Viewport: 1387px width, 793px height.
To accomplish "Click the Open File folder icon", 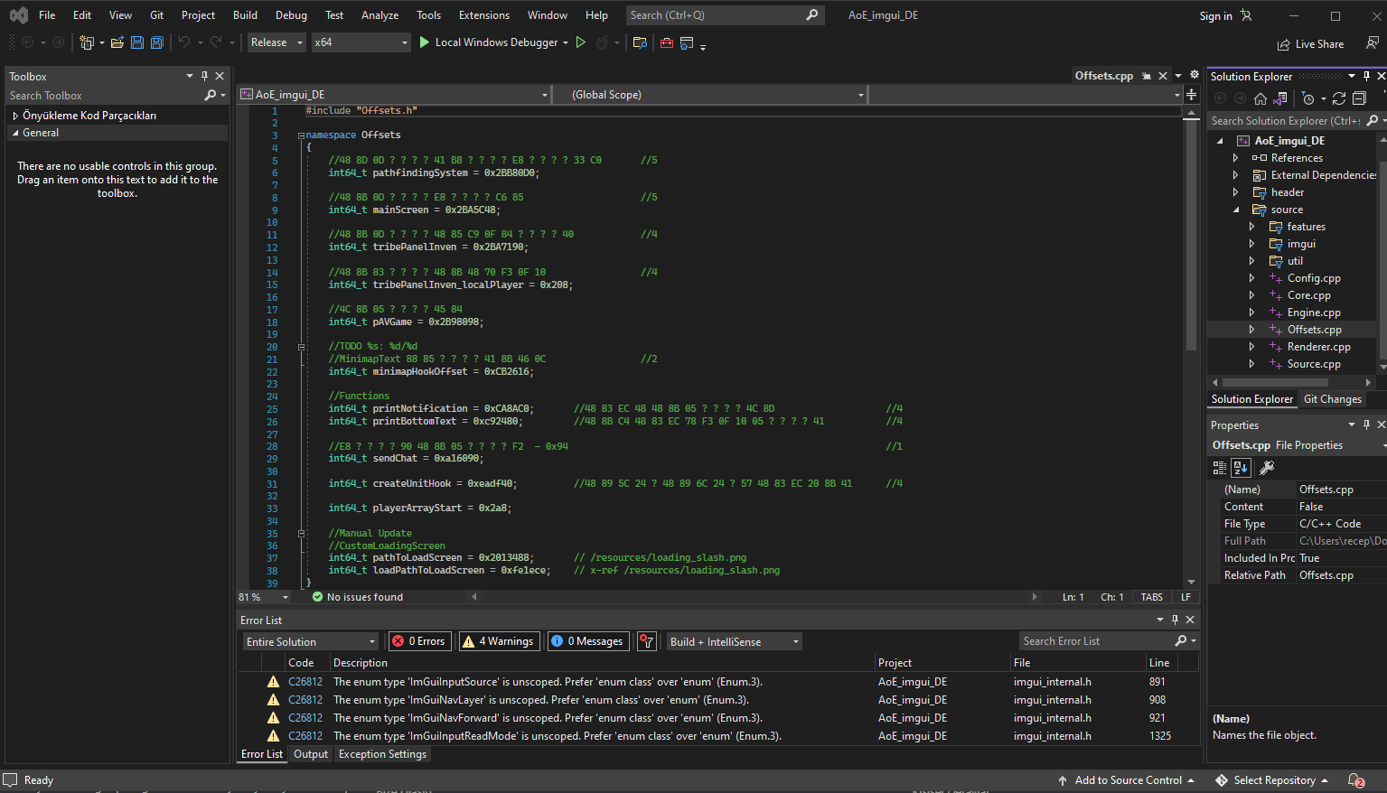I will pos(117,42).
